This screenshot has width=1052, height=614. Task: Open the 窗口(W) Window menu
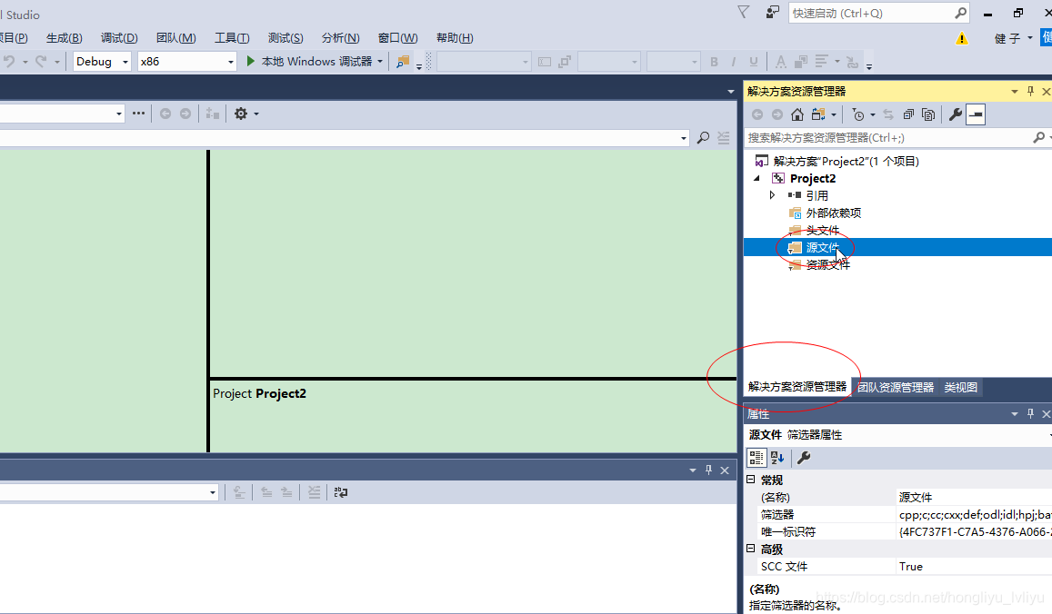398,38
